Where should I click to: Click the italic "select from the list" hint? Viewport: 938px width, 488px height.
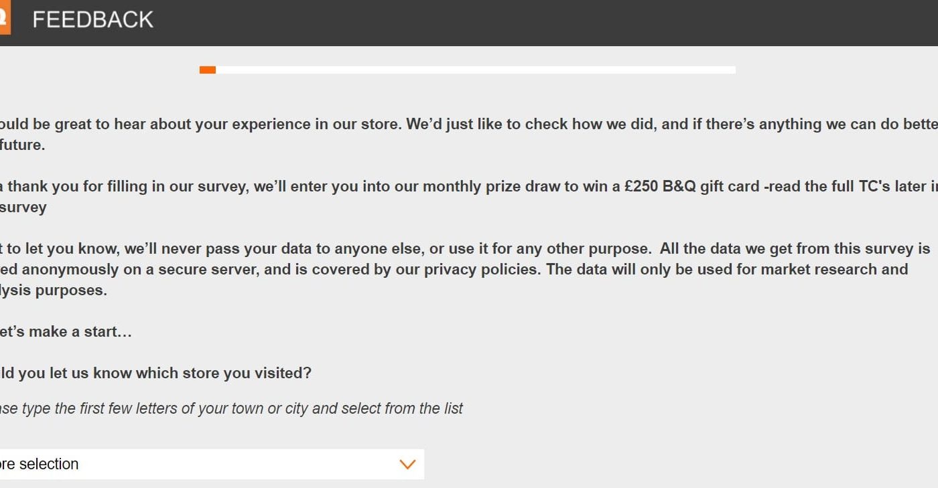tap(402, 408)
